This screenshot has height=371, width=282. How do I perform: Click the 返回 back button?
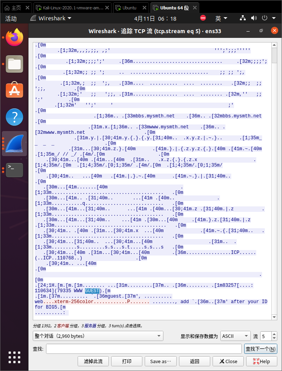195,361
